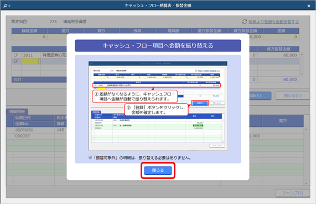Click the 0 value under 繰越金額
The image size is (316, 204).
coord(29,37)
